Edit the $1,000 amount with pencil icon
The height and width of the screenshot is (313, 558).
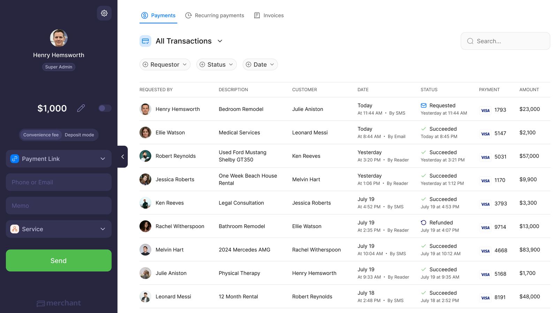click(x=81, y=108)
